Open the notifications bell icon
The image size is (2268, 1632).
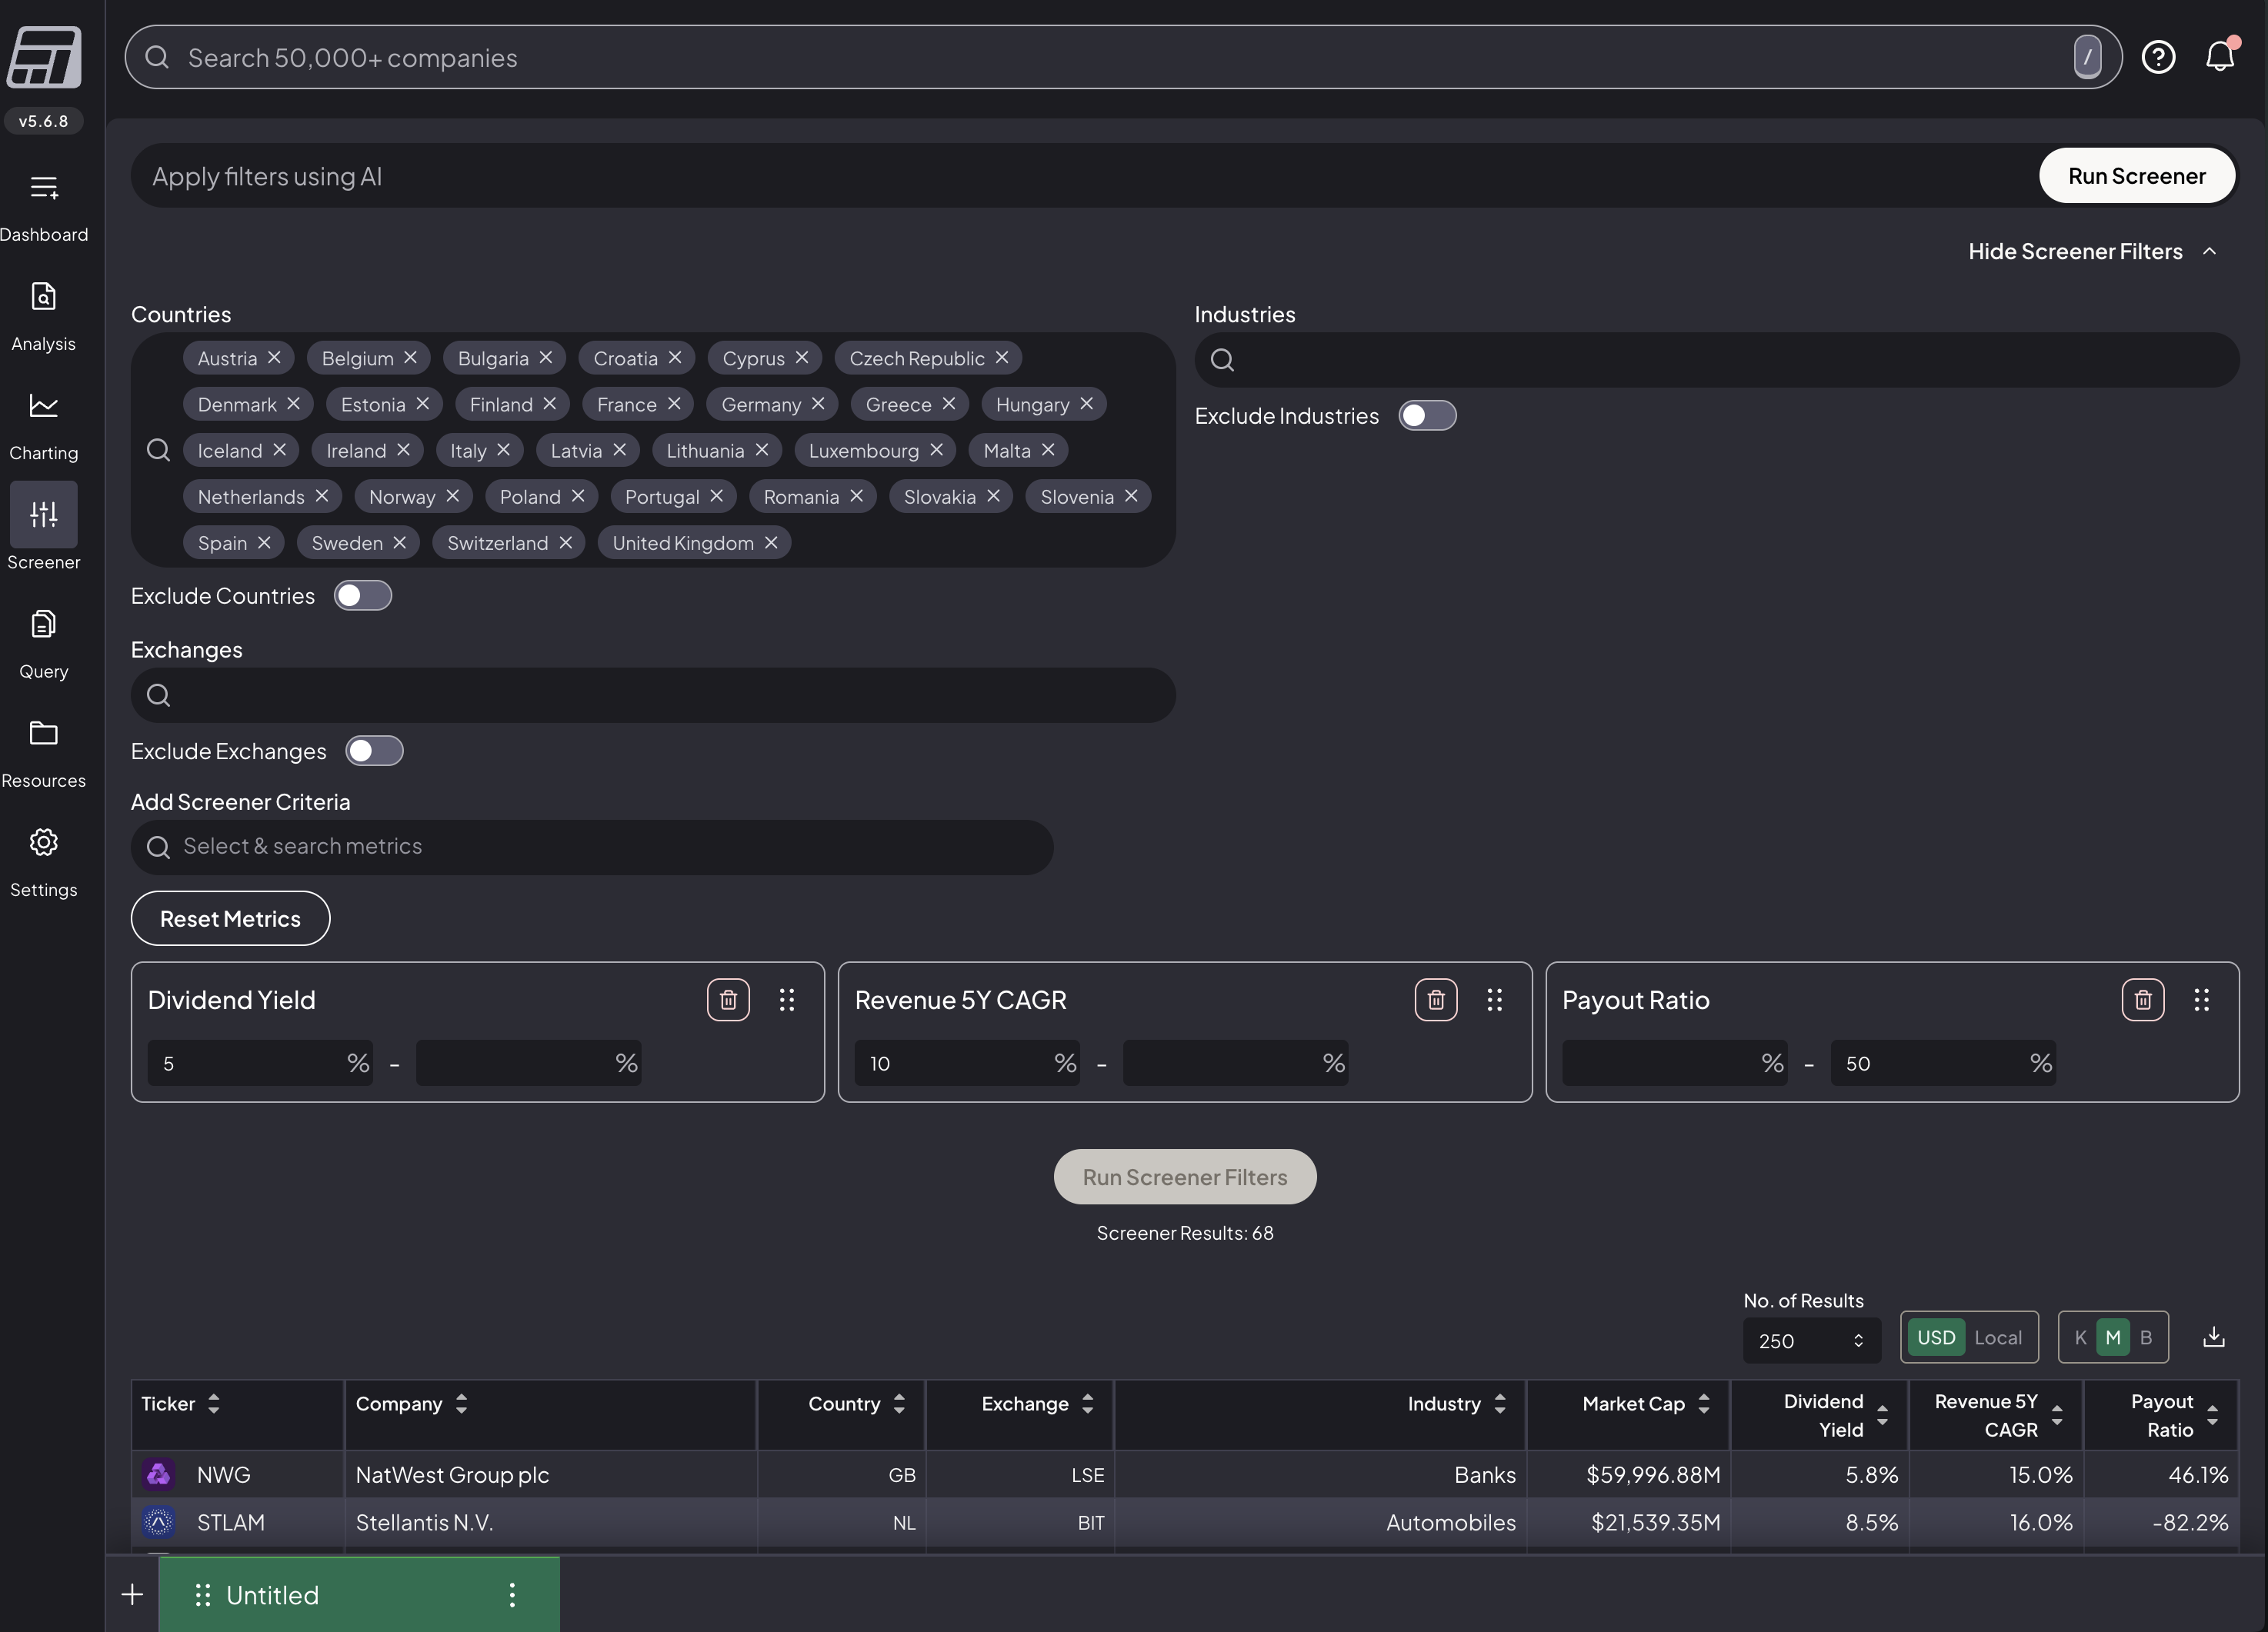pos(2220,56)
